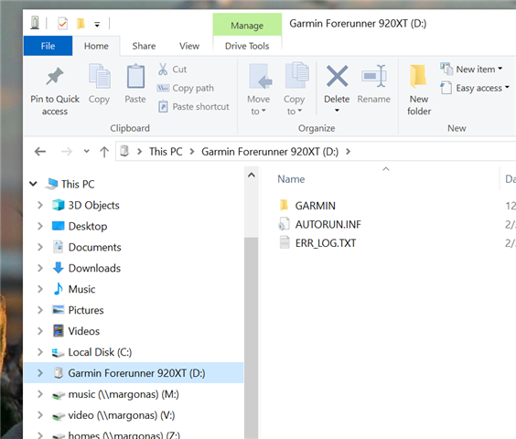516x439 pixels.
Task: Open the Easy access dropdown
Action: 475,88
